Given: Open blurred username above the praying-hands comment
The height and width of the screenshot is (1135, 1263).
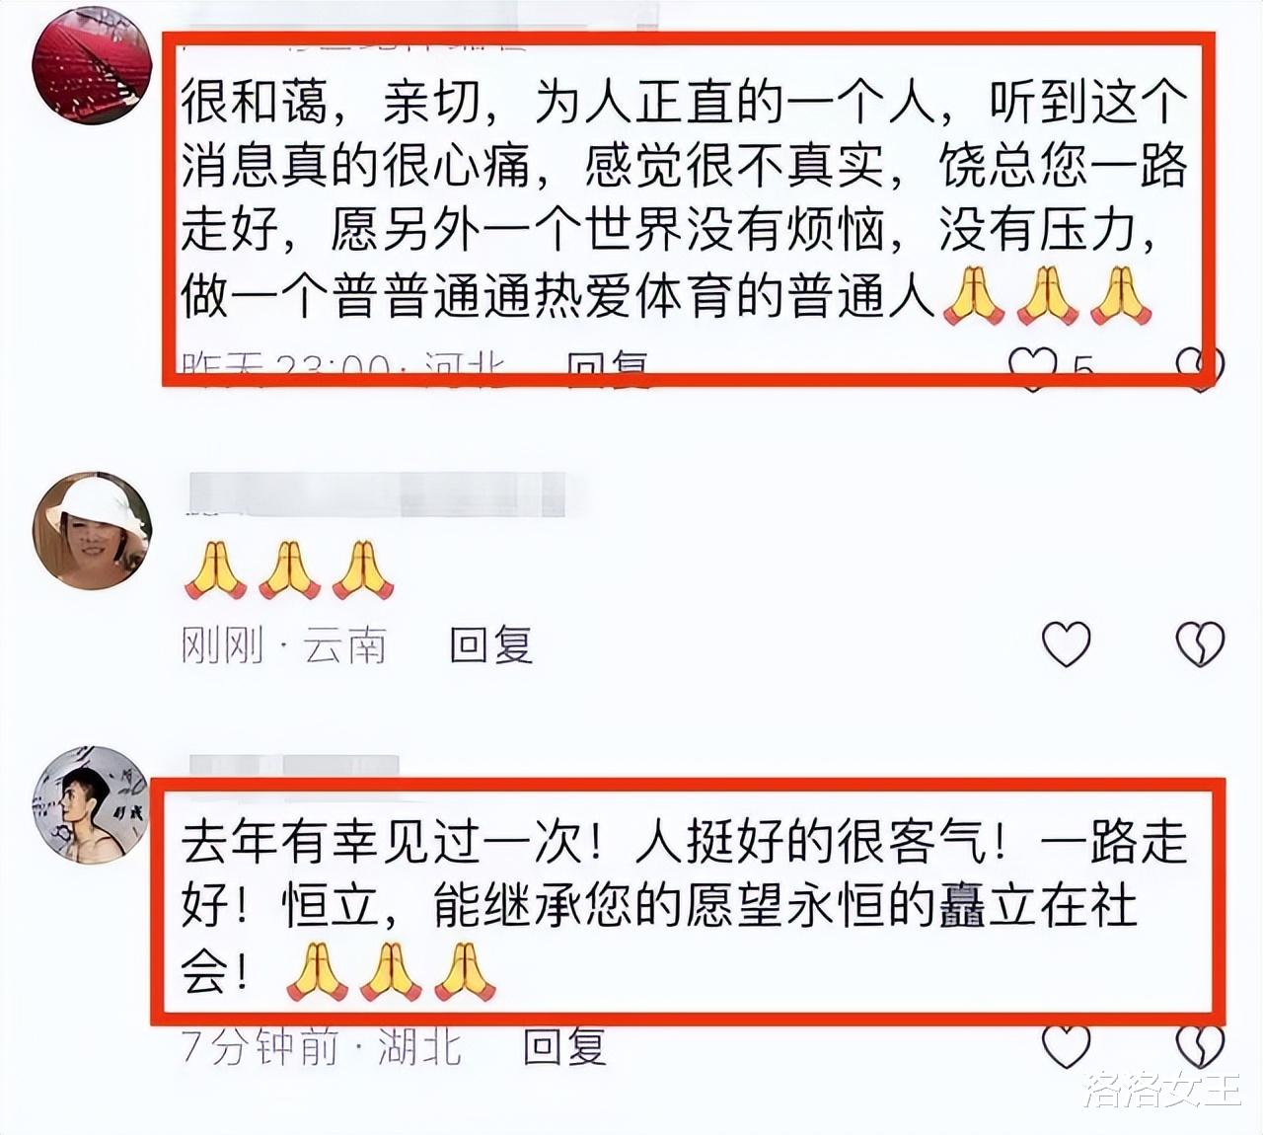Looking at the screenshot, I should pyautogui.click(x=375, y=493).
